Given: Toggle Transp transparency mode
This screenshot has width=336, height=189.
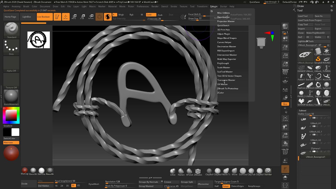Looking at the screenshot, I should click(285, 161).
